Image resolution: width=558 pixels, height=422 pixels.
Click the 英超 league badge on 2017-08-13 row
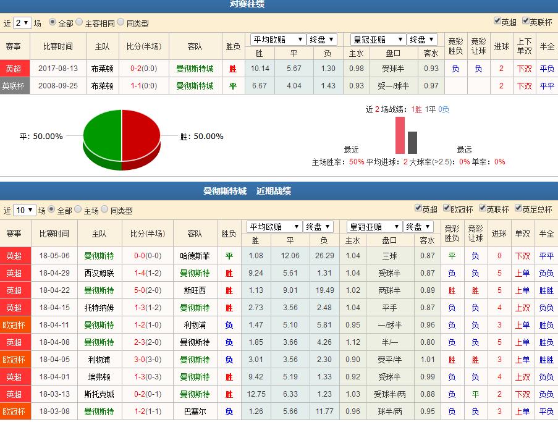pyautogui.click(x=14, y=69)
